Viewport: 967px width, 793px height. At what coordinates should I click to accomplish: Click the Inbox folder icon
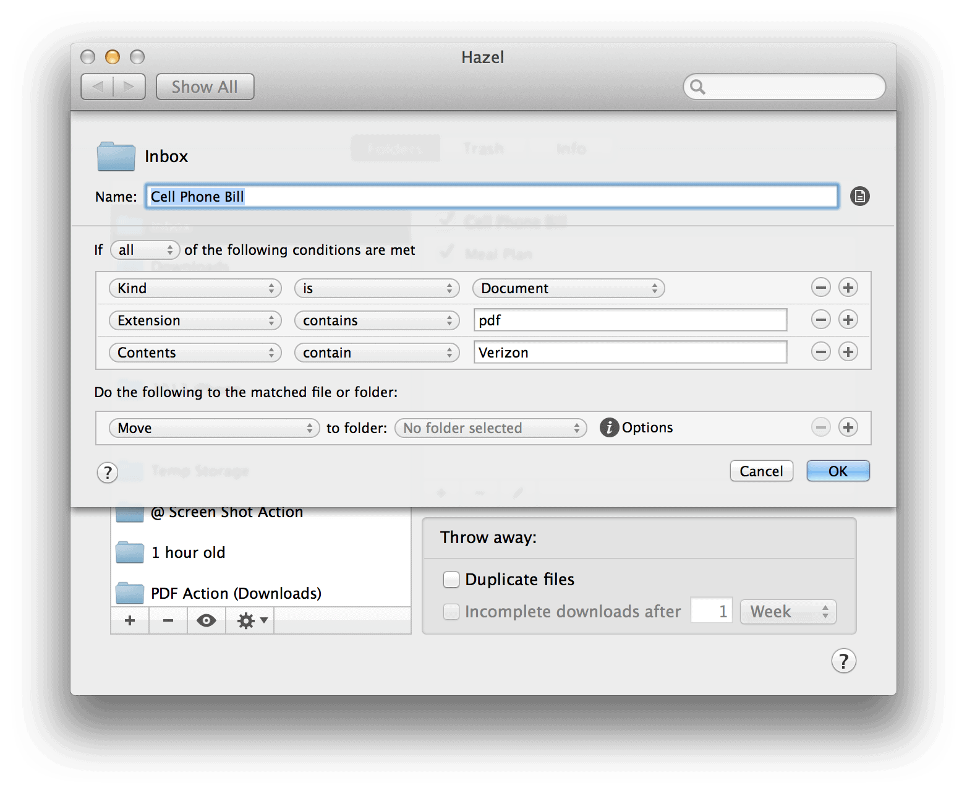coord(116,156)
